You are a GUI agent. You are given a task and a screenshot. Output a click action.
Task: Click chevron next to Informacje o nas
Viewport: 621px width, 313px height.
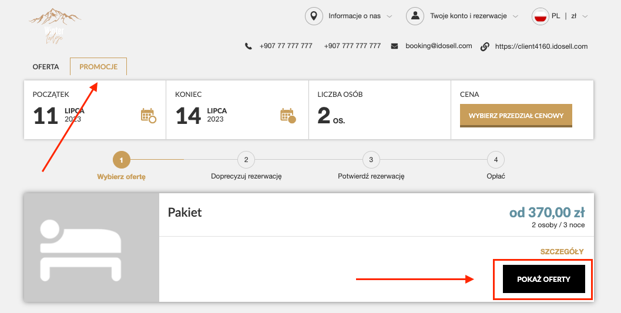[389, 16]
